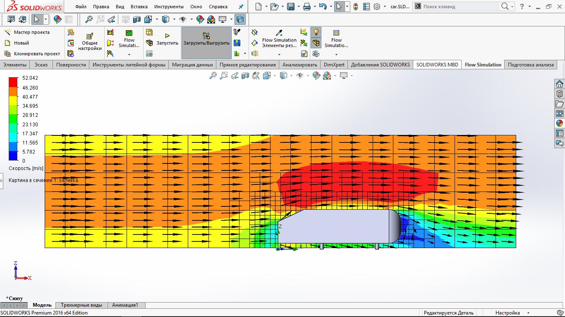Open the Appearances color ball side panel

tap(560, 123)
